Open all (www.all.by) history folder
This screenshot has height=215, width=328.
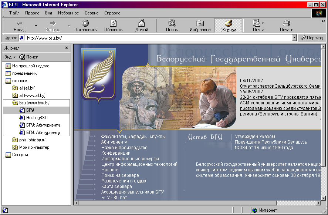pos(28,95)
